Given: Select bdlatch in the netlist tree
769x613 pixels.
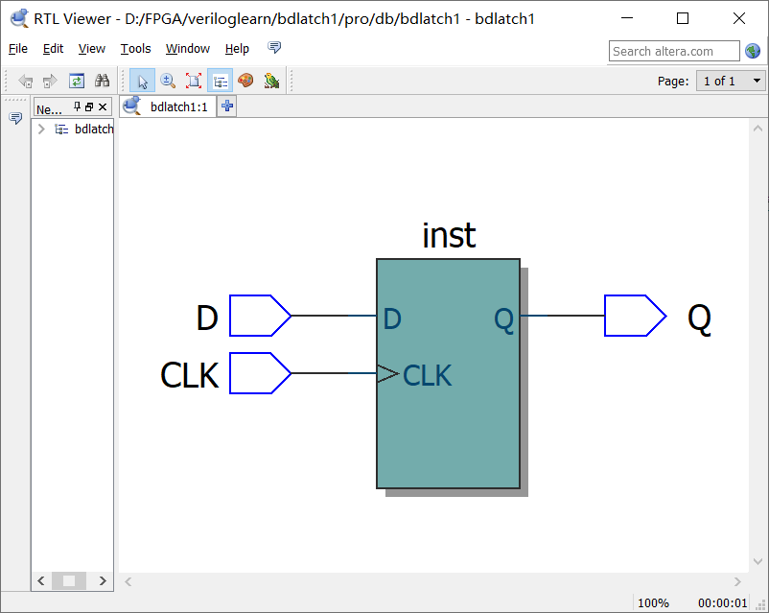Looking at the screenshot, I should point(94,130).
